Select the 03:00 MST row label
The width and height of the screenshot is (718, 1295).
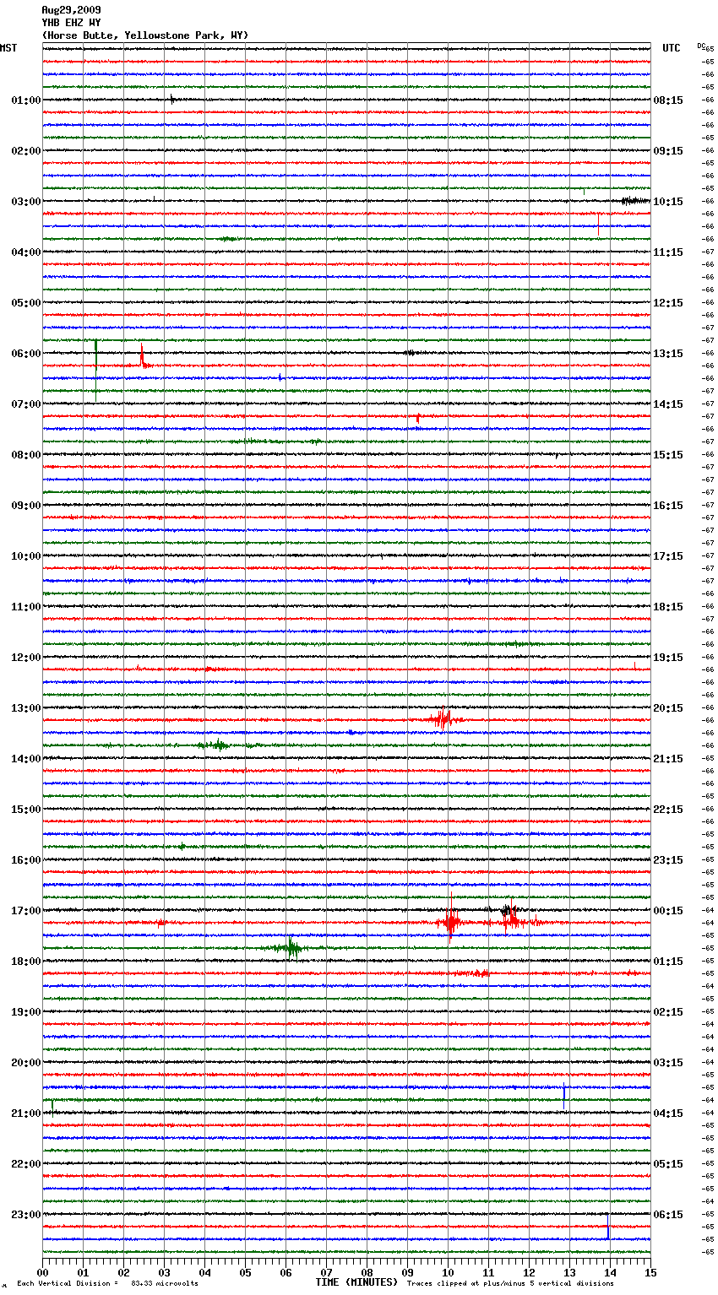[25, 202]
